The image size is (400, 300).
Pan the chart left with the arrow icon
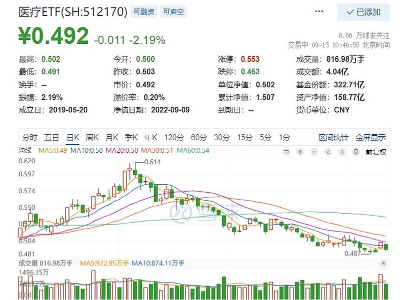point(327,152)
